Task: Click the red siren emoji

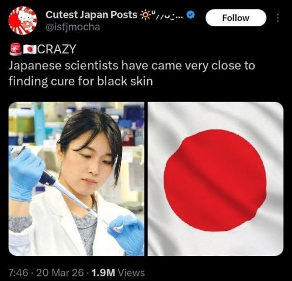Action: click(16, 50)
